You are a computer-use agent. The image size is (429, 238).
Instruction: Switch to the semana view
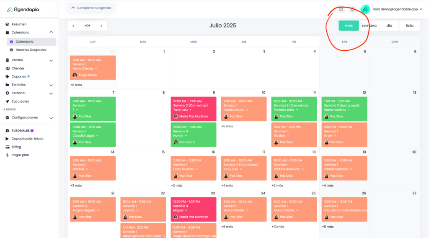pyautogui.click(x=369, y=26)
